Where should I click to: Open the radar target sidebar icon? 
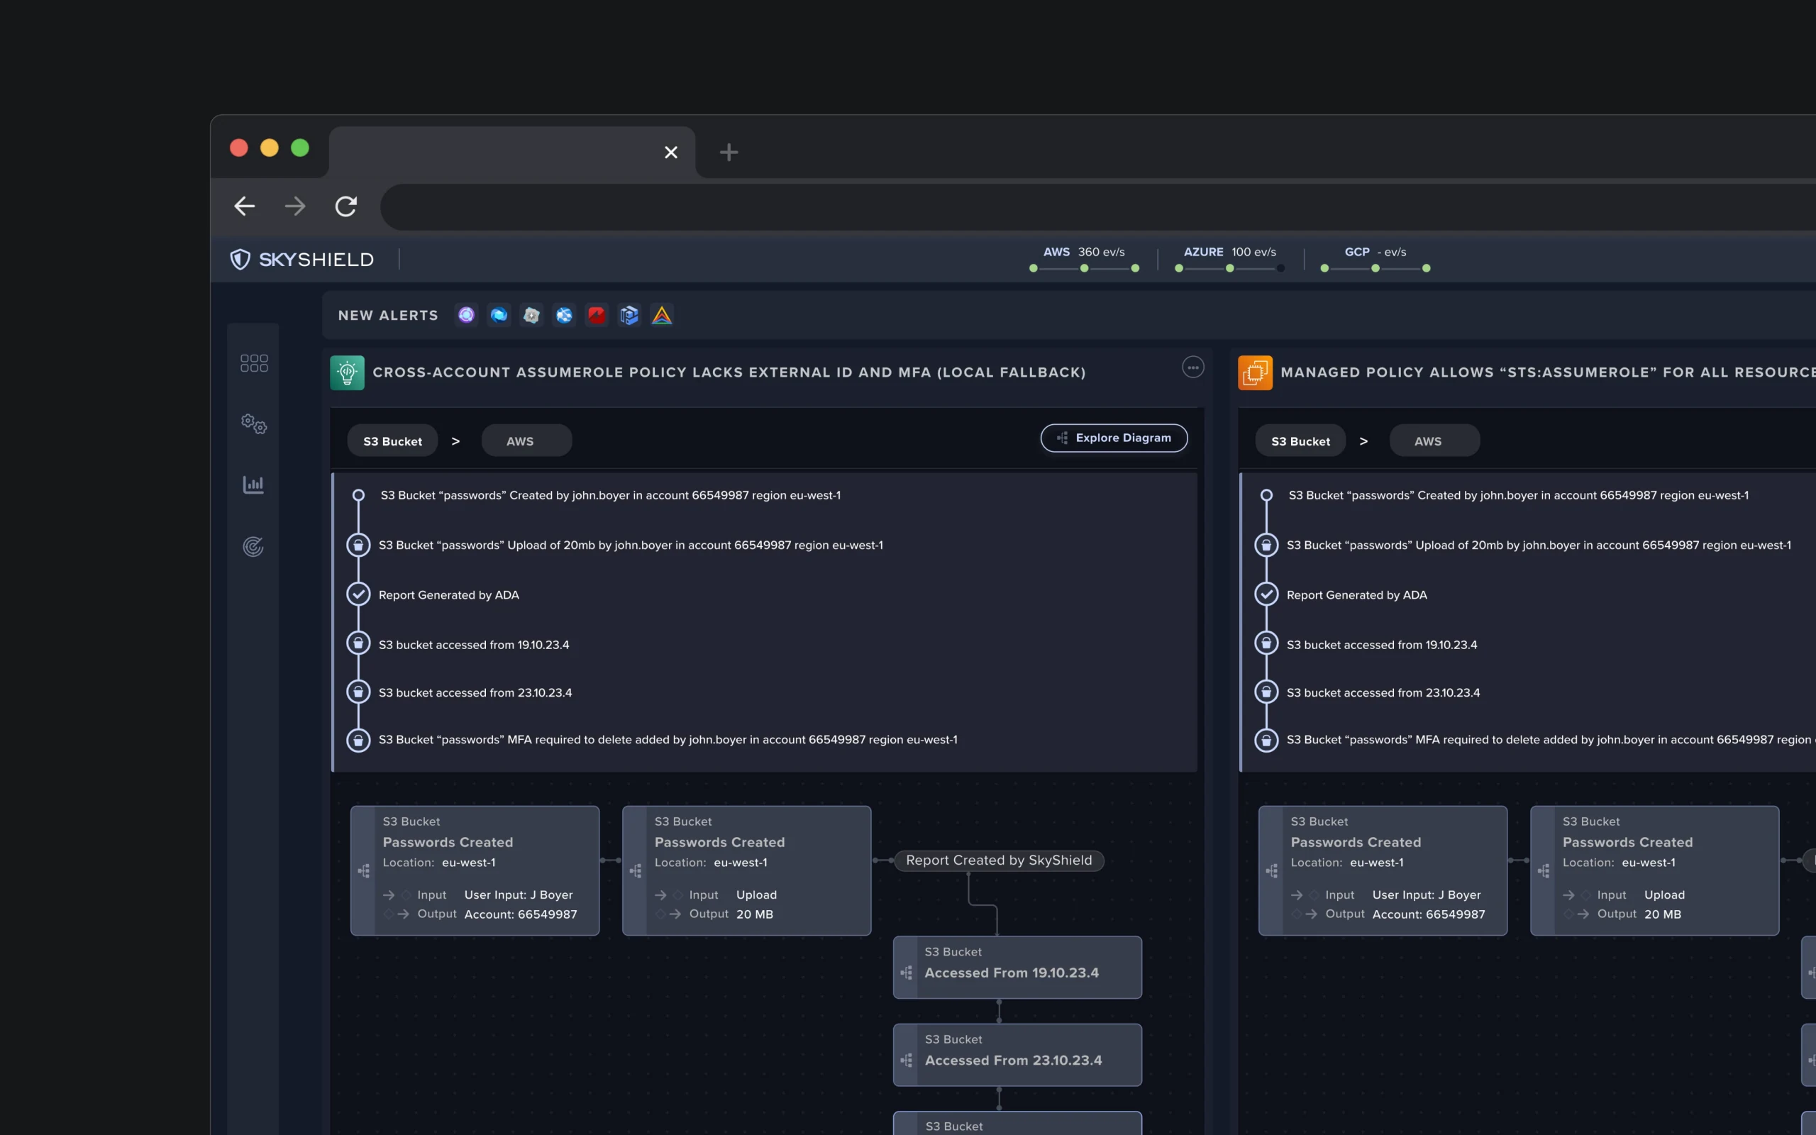point(254,546)
